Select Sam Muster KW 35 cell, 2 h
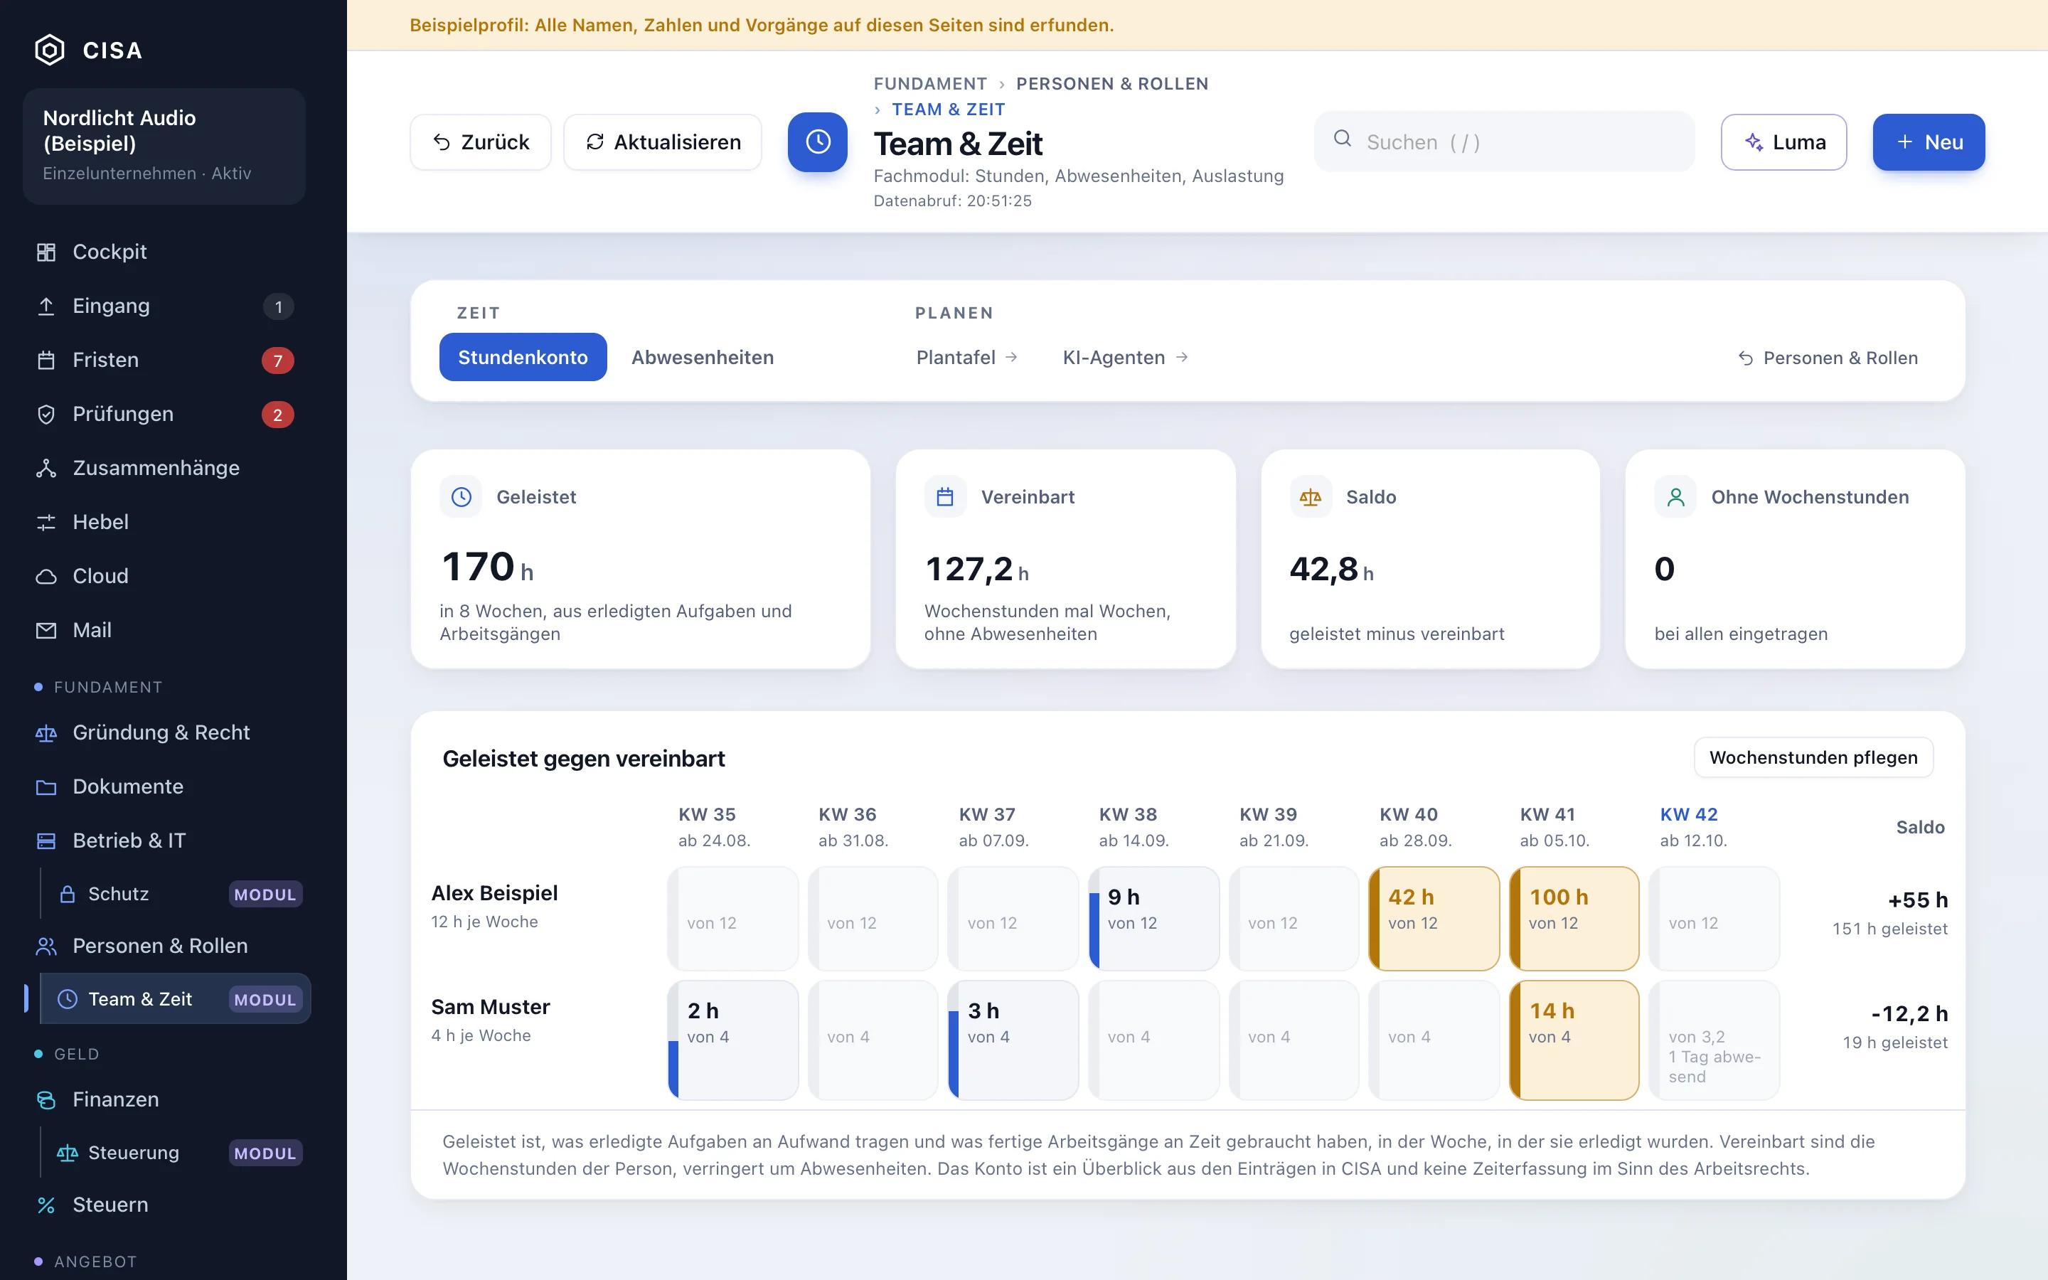 [733, 1040]
